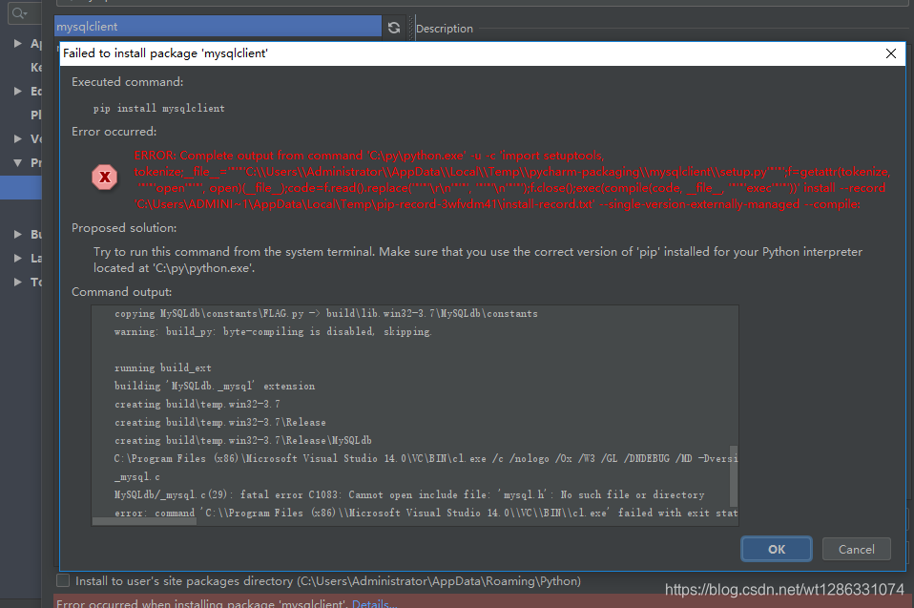
Task: Expand the settings node starting with B
Action: coord(17,235)
